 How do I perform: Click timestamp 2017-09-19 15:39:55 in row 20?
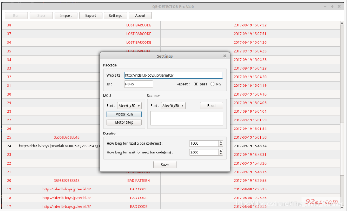(x=250, y=181)
